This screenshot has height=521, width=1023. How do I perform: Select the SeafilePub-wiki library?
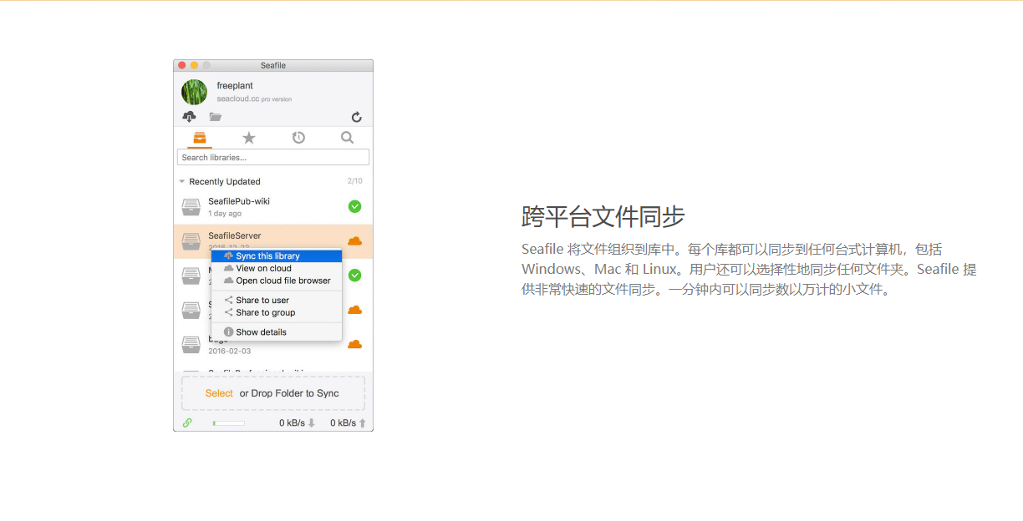click(239, 201)
